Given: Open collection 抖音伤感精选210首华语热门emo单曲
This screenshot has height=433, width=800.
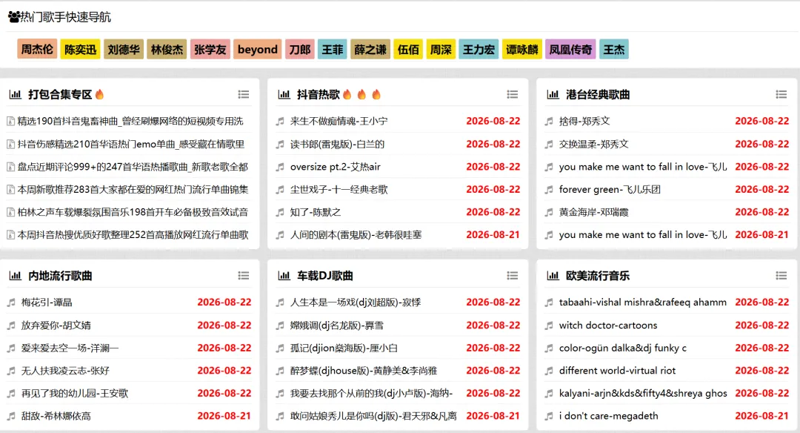Looking at the screenshot, I should tap(130, 144).
